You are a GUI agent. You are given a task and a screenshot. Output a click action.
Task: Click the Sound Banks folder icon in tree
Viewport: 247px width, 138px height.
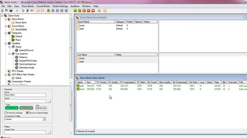pyautogui.click(x=9, y=26)
